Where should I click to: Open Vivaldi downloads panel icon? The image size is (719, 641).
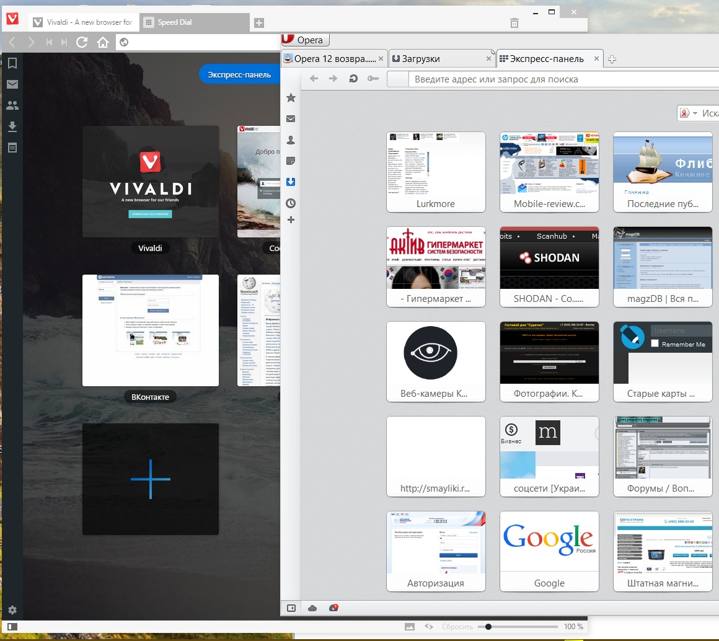pyautogui.click(x=12, y=126)
